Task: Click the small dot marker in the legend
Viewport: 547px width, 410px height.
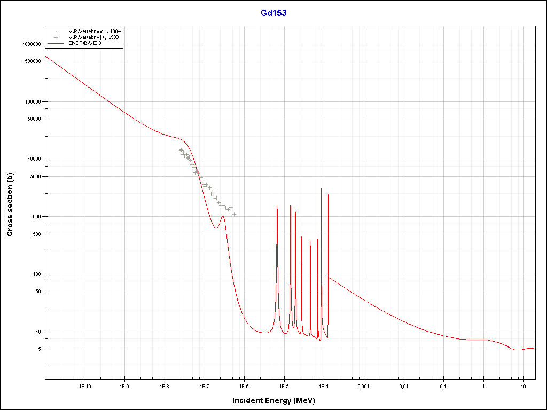Action: coord(56,31)
